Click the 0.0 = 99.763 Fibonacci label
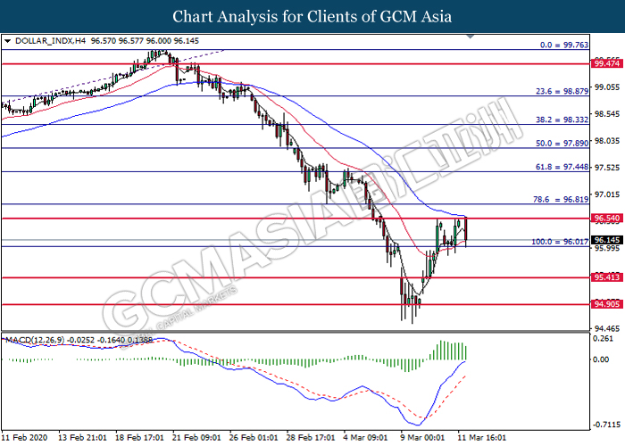 point(564,45)
